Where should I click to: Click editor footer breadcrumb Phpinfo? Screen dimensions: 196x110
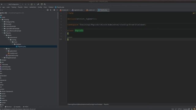click(x=106, y=105)
